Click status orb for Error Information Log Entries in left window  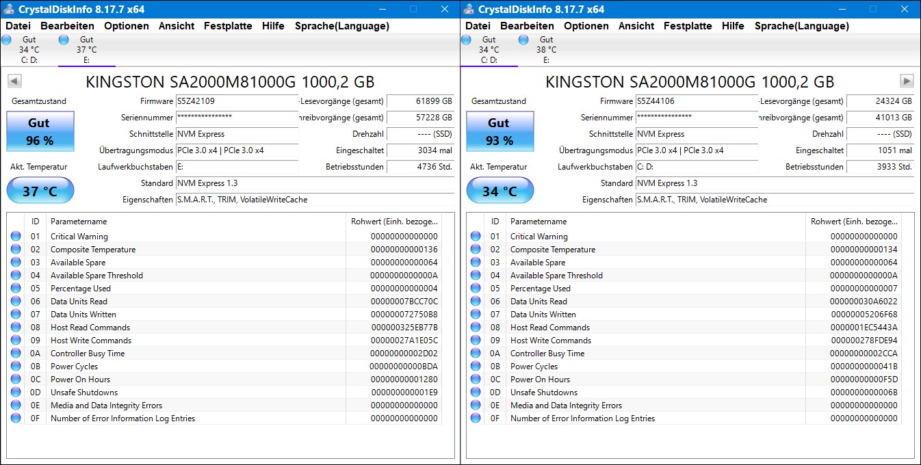point(16,418)
